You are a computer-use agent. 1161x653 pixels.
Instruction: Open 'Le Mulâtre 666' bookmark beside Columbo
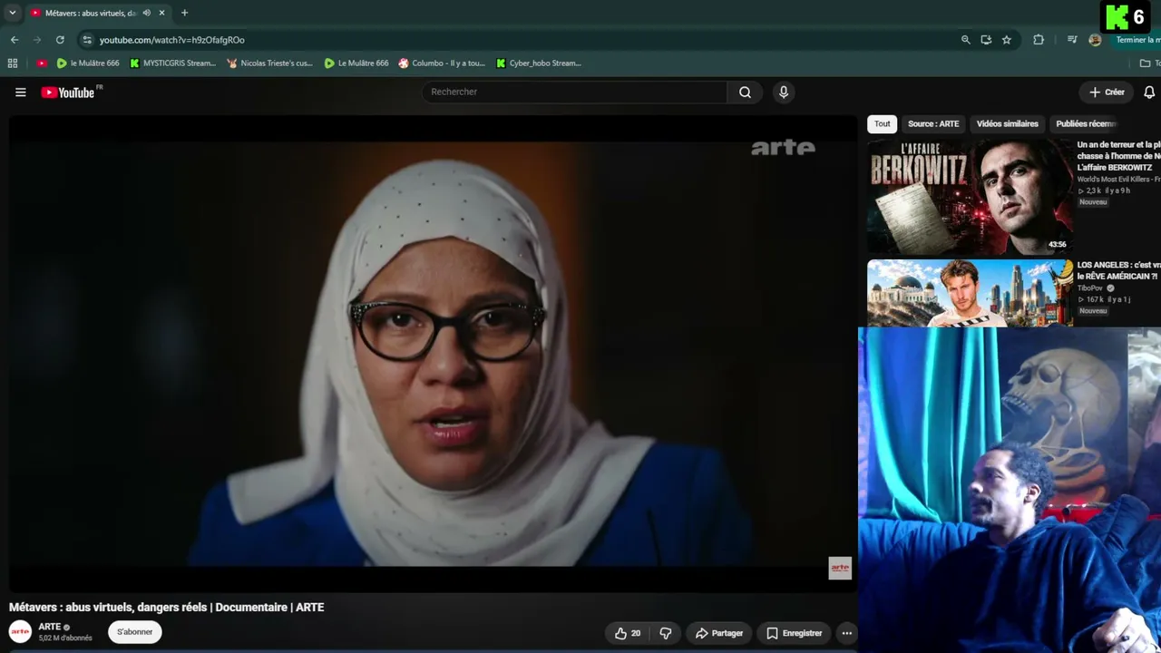pyautogui.click(x=356, y=63)
